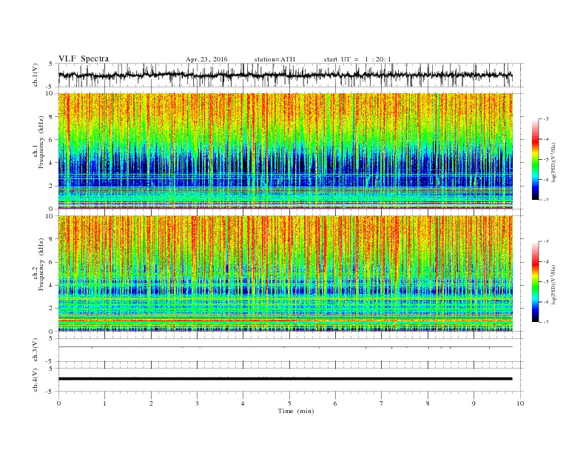Click time axis tick label "2"
The width and height of the screenshot is (586, 453).
[151, 403]
